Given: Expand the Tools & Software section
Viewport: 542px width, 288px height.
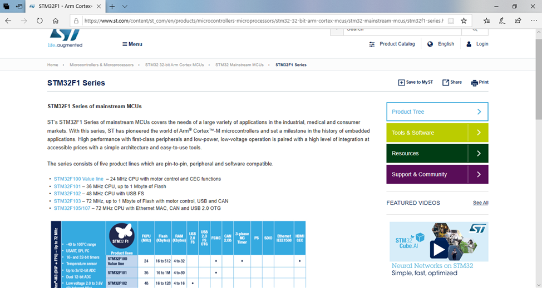Looking at the screenshot, I should point(437,133).
